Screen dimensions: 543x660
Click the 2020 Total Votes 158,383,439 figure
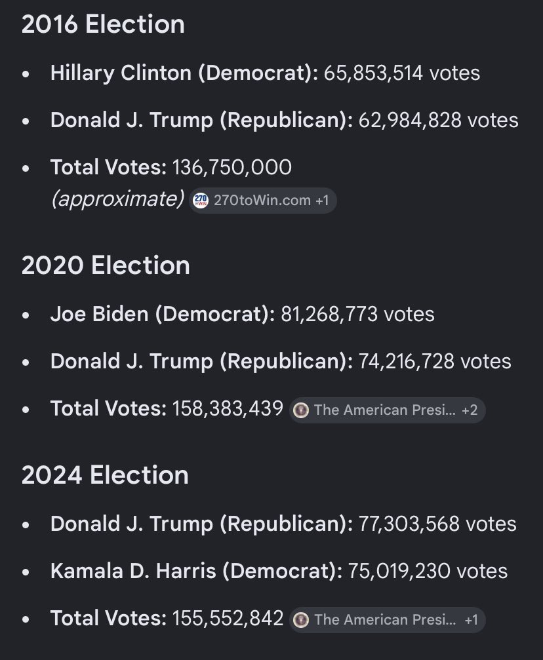[228, 409]
